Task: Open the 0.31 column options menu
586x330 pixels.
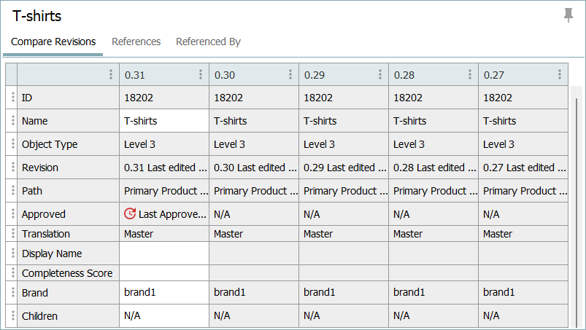Action: [x=201, y=74]
